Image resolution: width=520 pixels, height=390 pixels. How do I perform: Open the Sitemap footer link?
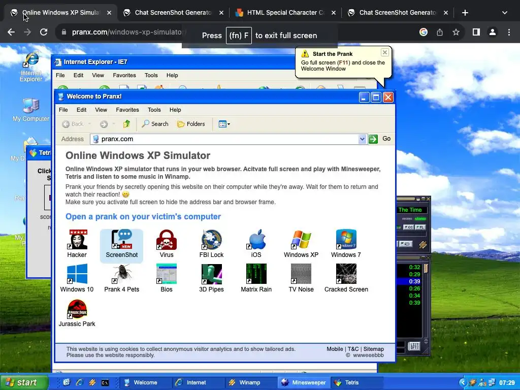click(373, 349)
